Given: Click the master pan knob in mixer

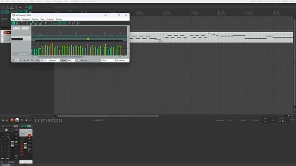Looking at the screenshot, I should [6, 130].
